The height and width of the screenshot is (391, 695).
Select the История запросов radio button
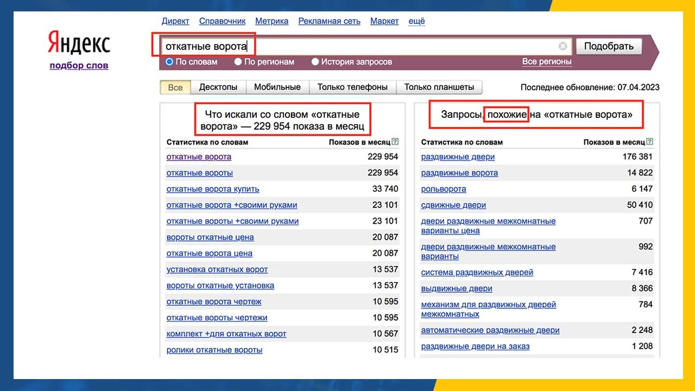click(315, 62)
